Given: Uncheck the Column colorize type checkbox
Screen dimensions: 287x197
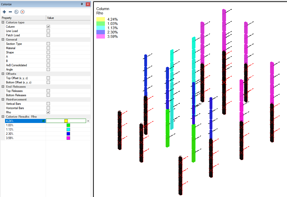Looking at the screenshot, I should 48,27.
